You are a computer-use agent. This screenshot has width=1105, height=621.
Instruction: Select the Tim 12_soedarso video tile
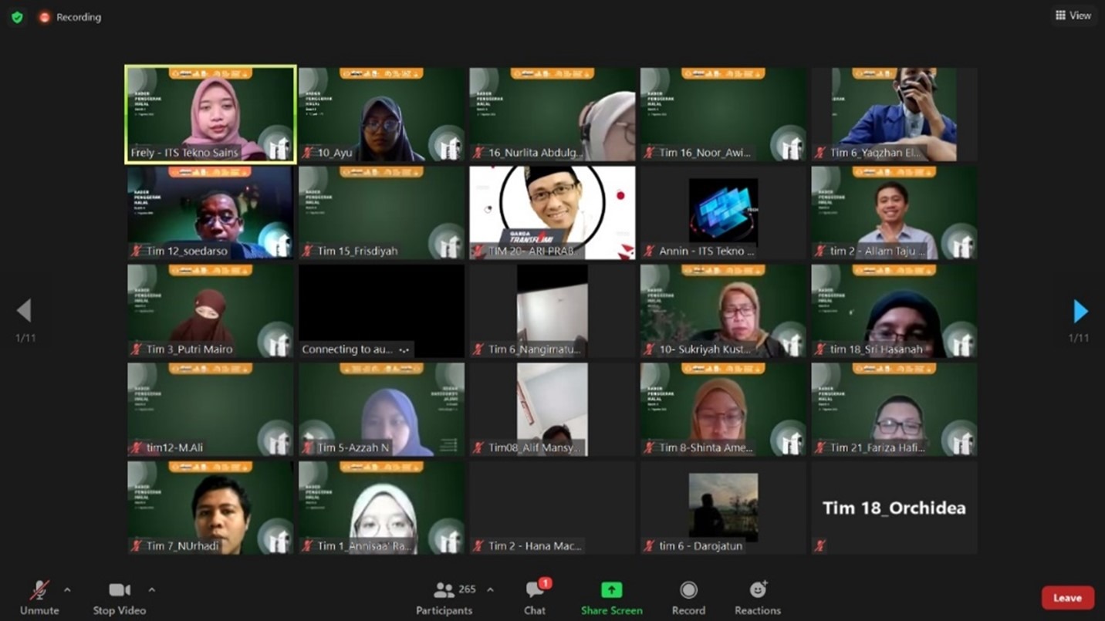(x=211, y=212)
